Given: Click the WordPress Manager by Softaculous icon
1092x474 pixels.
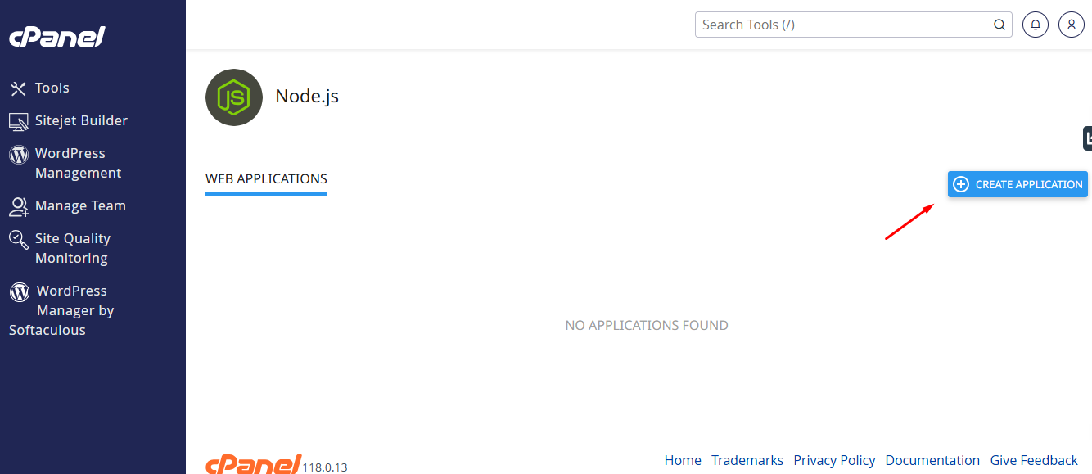Looking at the screenshot, I should 20,291.
